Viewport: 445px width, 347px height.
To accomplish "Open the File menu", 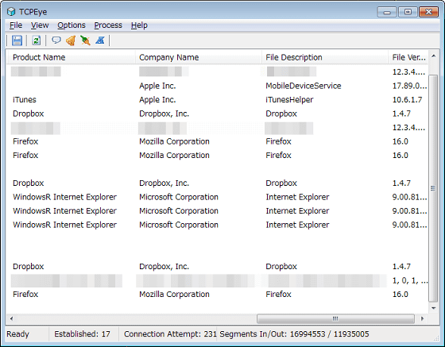I will click(16, 25).
